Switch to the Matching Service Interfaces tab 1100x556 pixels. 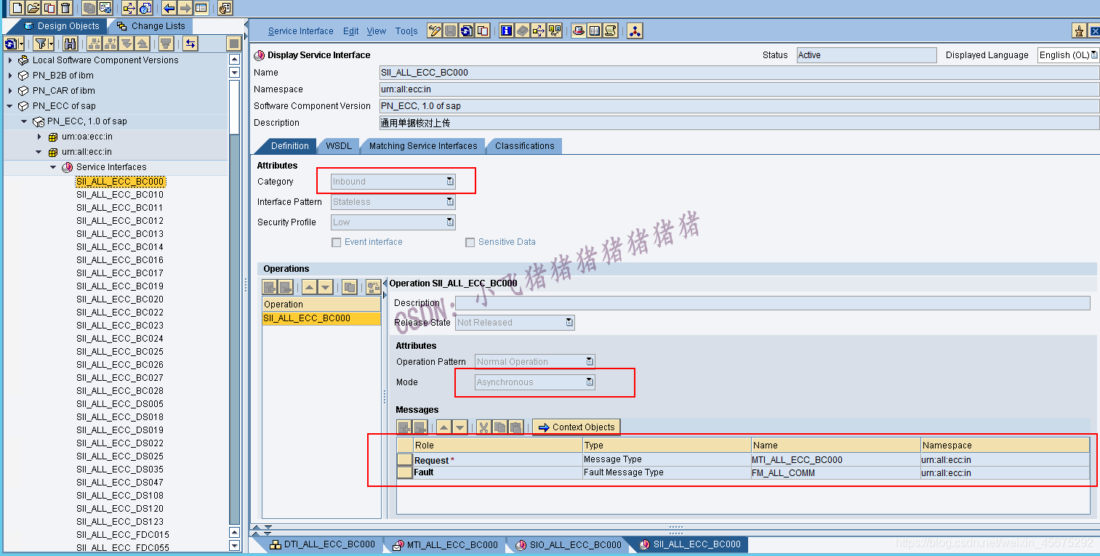tap(423, 146)
